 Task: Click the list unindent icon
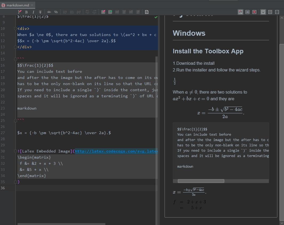coord(87,12)
